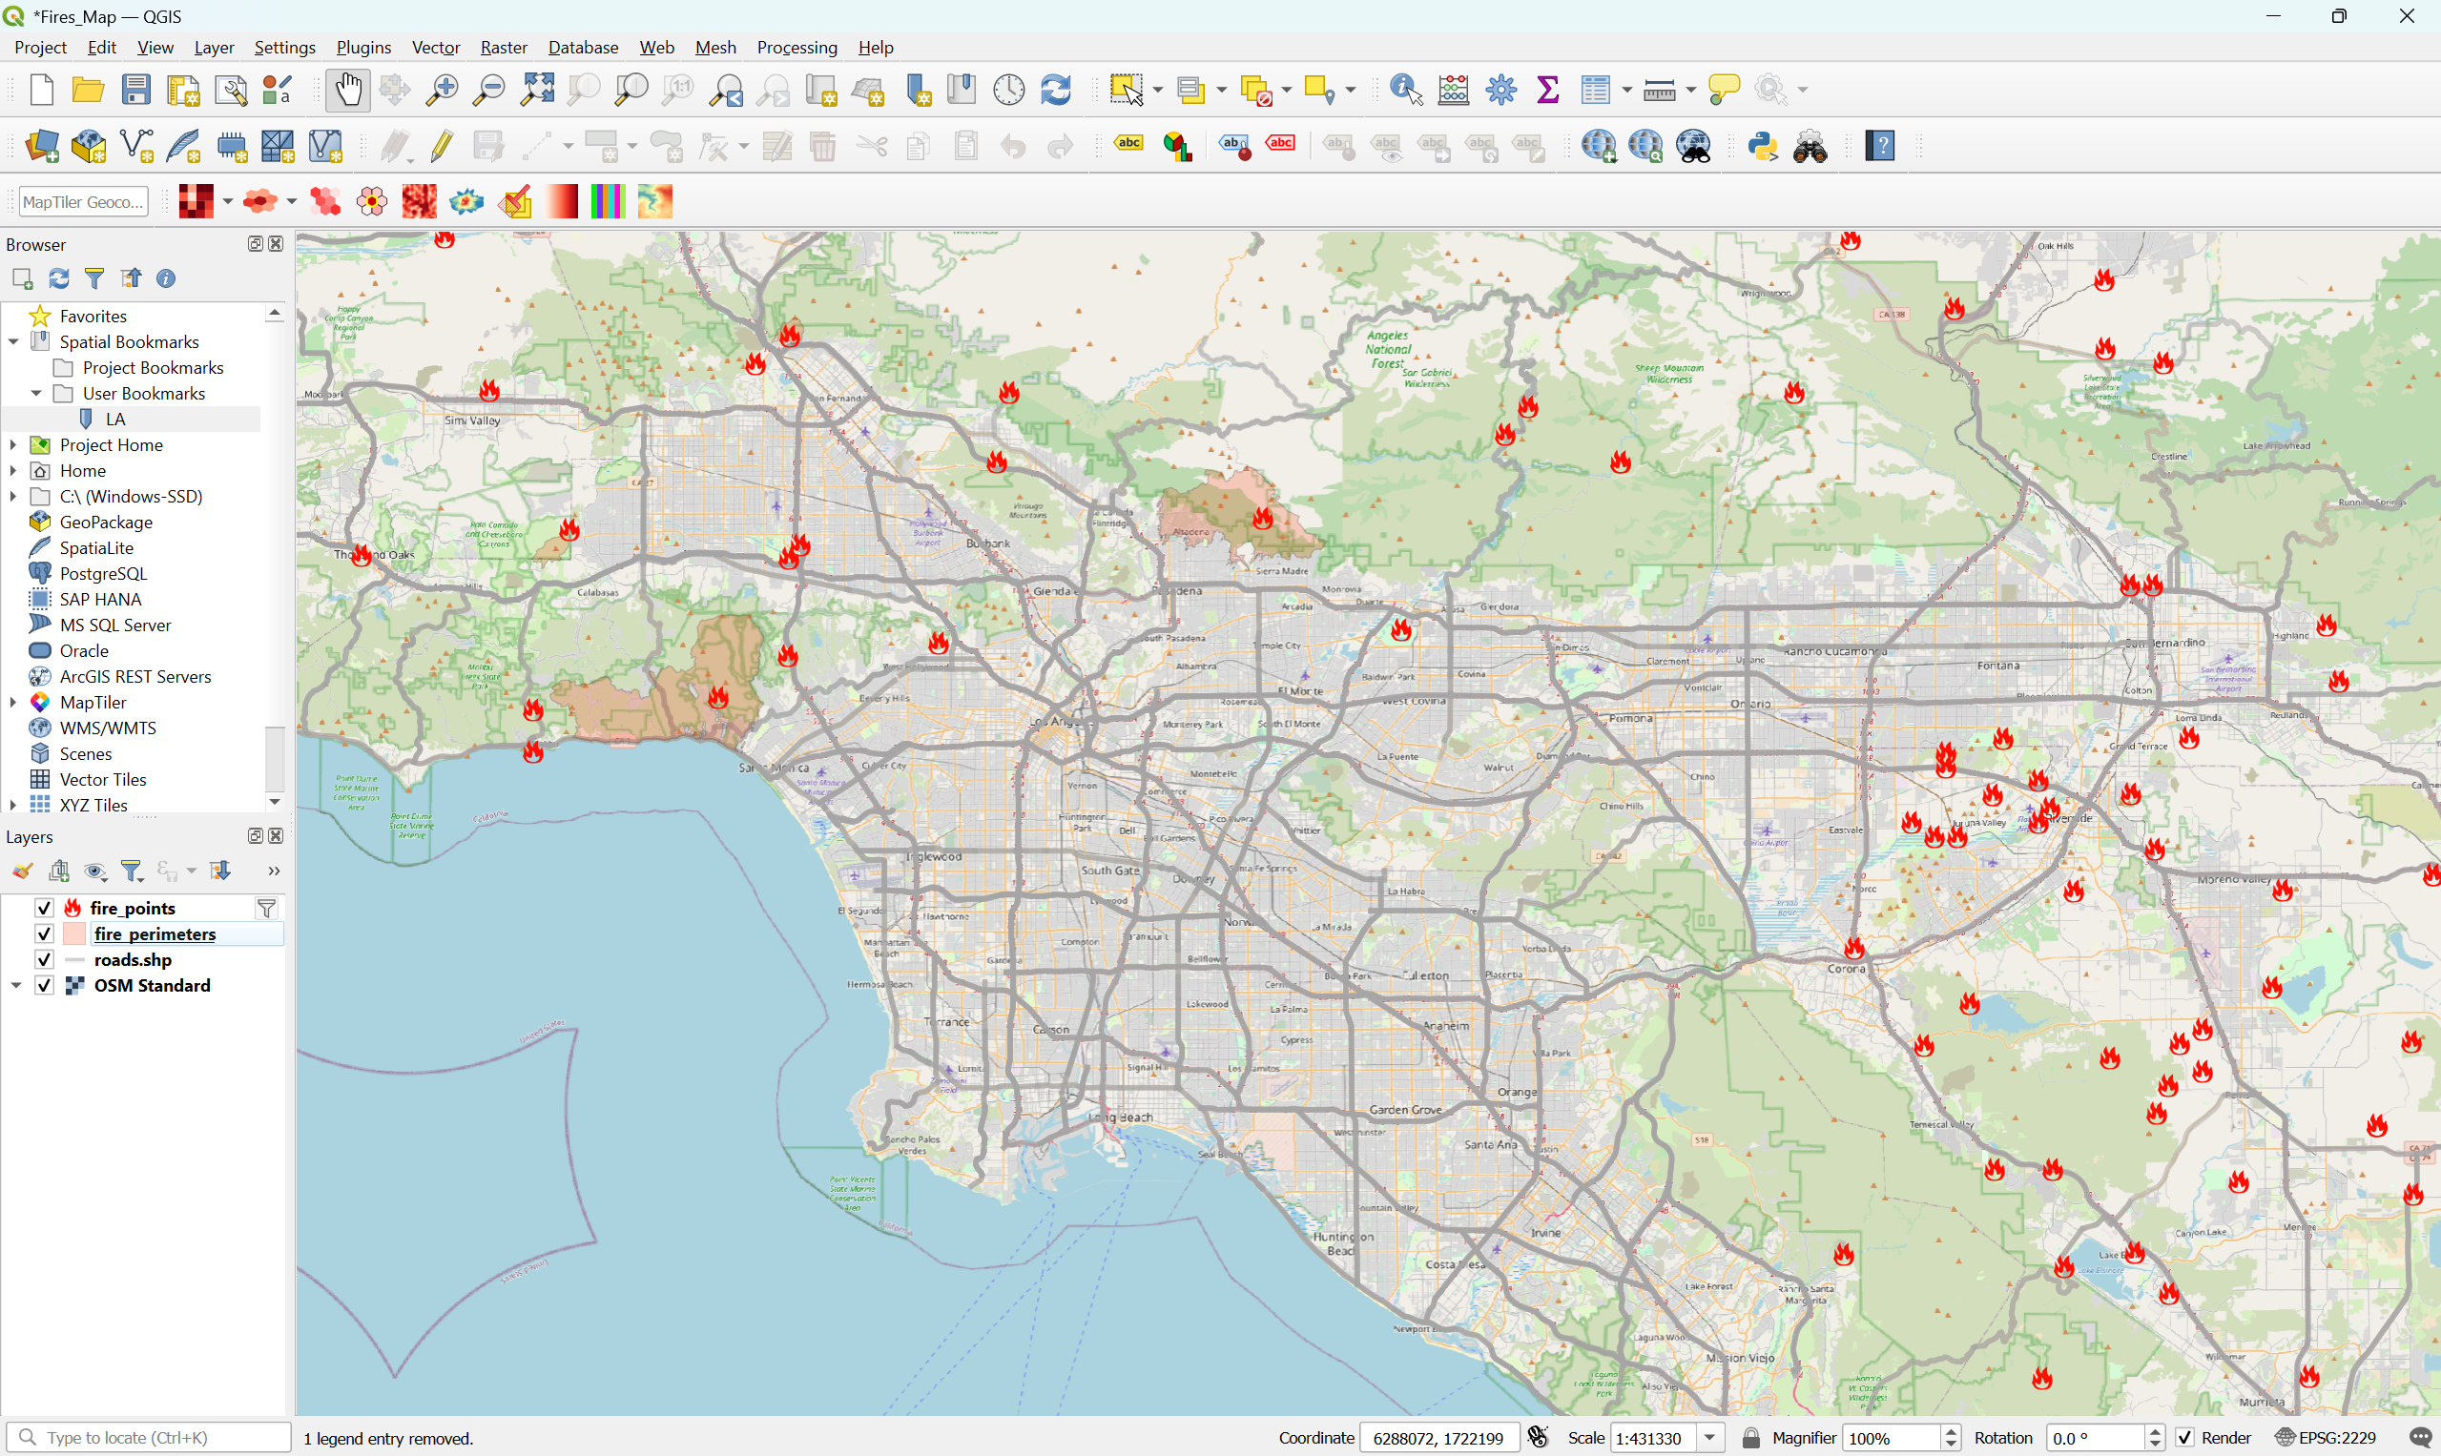Open the Project menu
The height and width of the screenshot is (1456, 2441).
[x=40, y=47]
